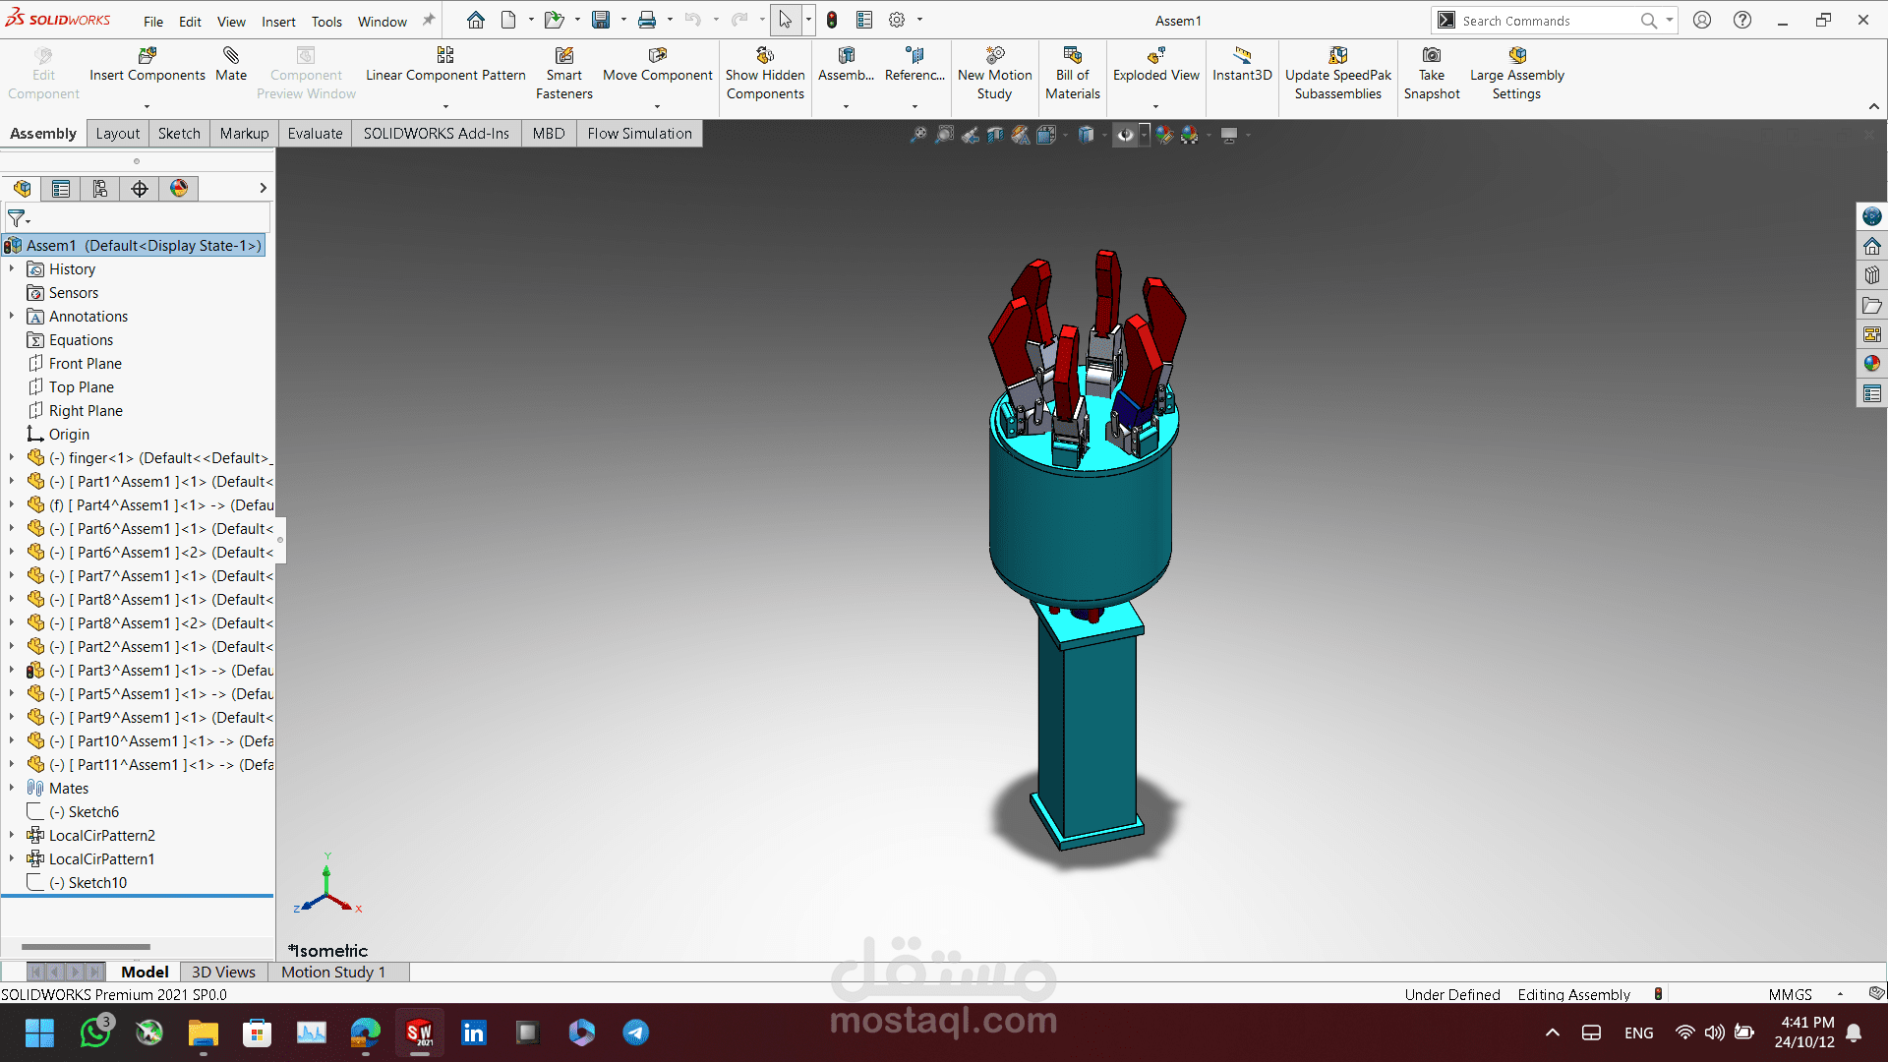
Task: Expand the finger<1> component node
Action: [12, 457]
